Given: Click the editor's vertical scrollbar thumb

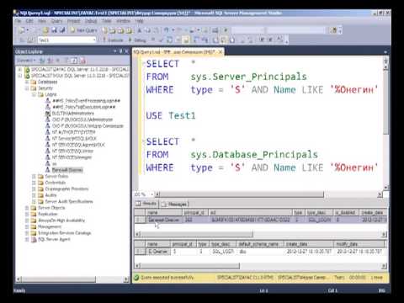Looking at the screenshot, I should pyautogui.click(x=386, y=102).
